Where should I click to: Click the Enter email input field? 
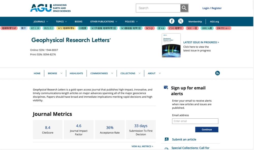tap(195, 121)
